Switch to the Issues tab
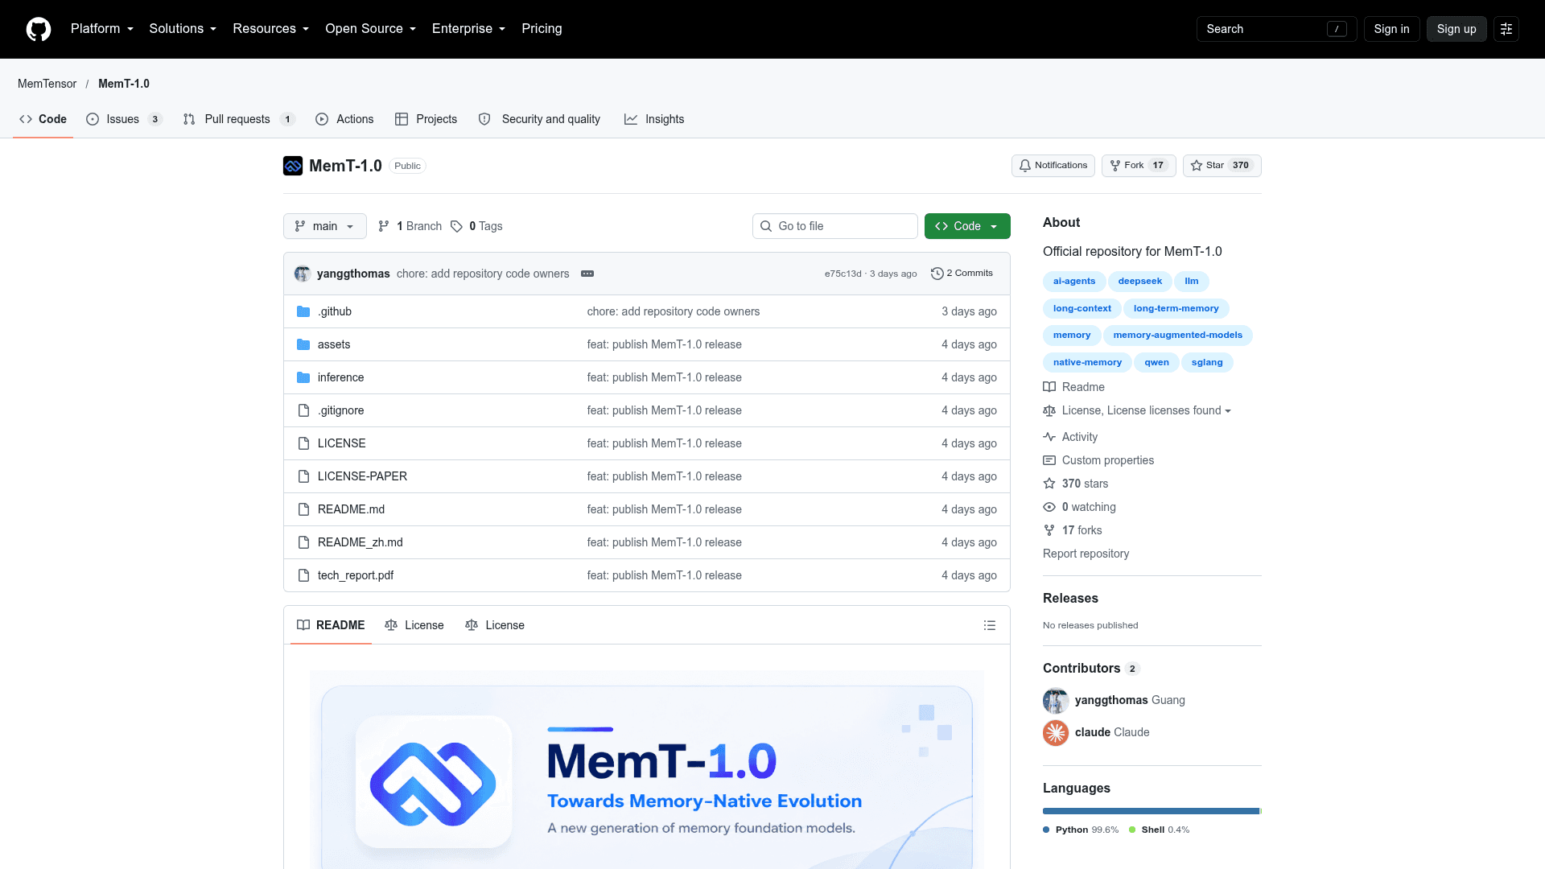 (x=125, y=119)
